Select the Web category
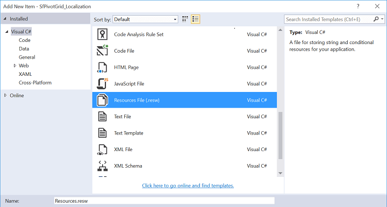Viewport: 387px width, 207px height. coord(24,66)
